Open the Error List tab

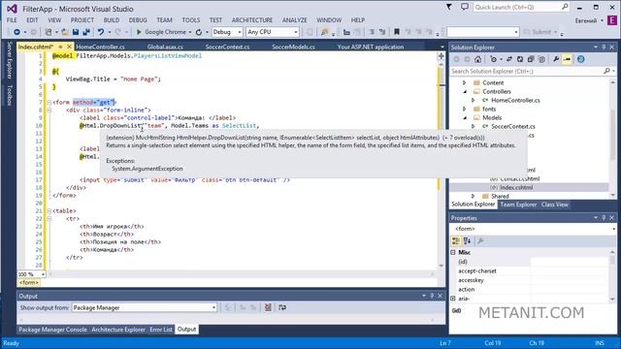[x=161, y=330]
